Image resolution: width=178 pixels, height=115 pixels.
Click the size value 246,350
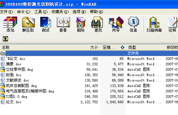point(91,97)
